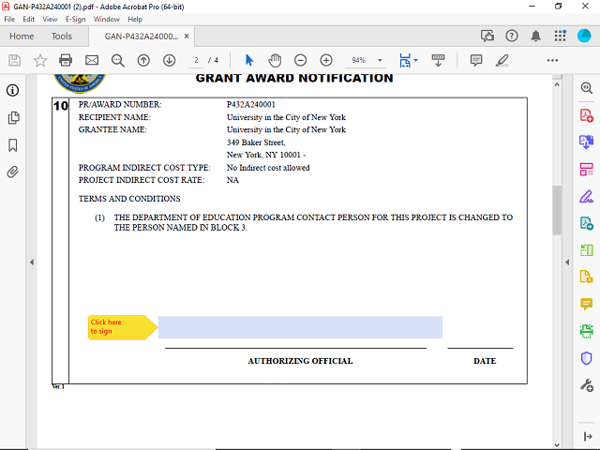Click the blue signature field
The width and height of the screenshot is (600, 450).
[300, 327]
